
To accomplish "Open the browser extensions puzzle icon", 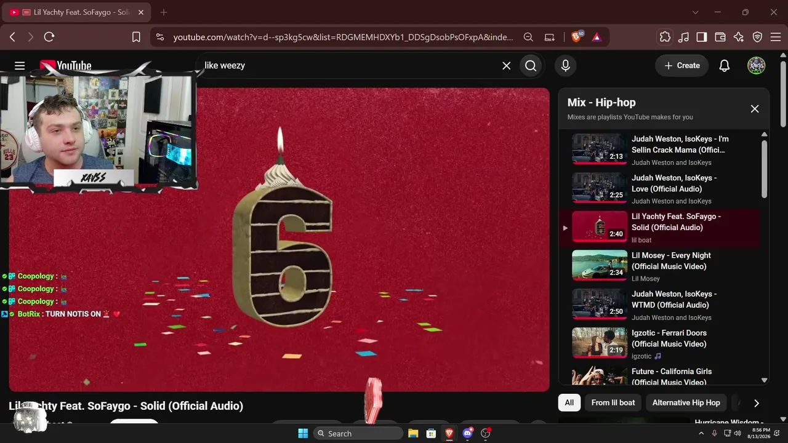I will click(x=665, y=37).
